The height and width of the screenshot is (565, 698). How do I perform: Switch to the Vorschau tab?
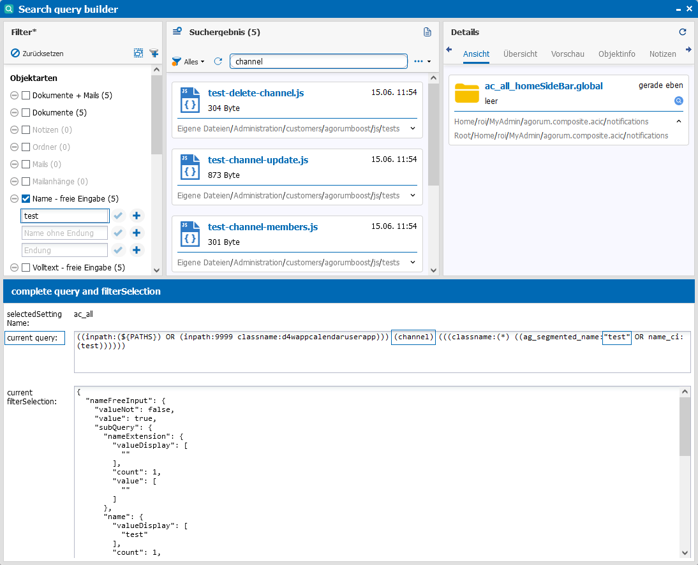click(x=568, y=54)
